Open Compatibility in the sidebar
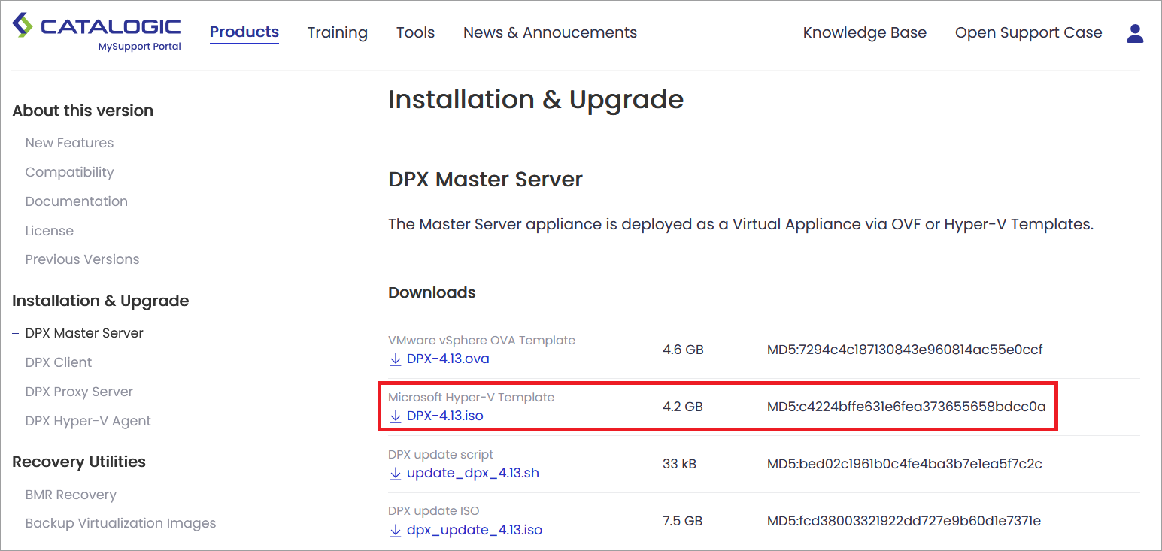This screenshot has width=1162, height=551. 69,172
